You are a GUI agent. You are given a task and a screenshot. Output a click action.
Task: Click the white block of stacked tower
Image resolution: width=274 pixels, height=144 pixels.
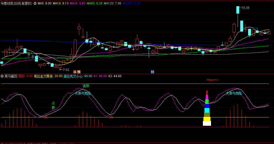pos(207,123)
